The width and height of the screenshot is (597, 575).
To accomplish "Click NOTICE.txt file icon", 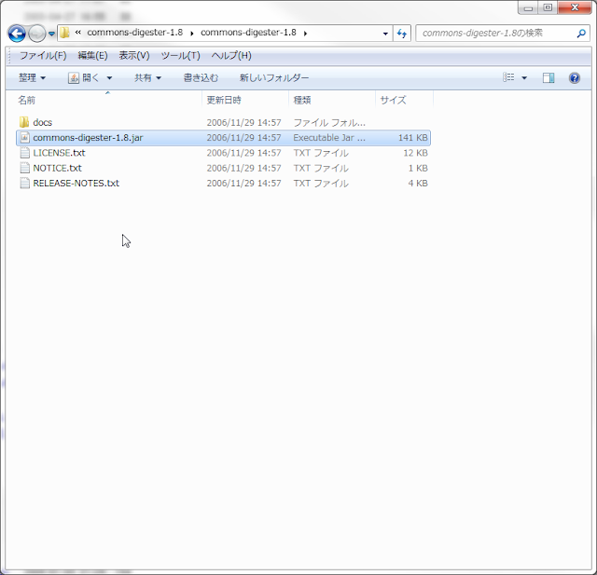I will (25, 168).
